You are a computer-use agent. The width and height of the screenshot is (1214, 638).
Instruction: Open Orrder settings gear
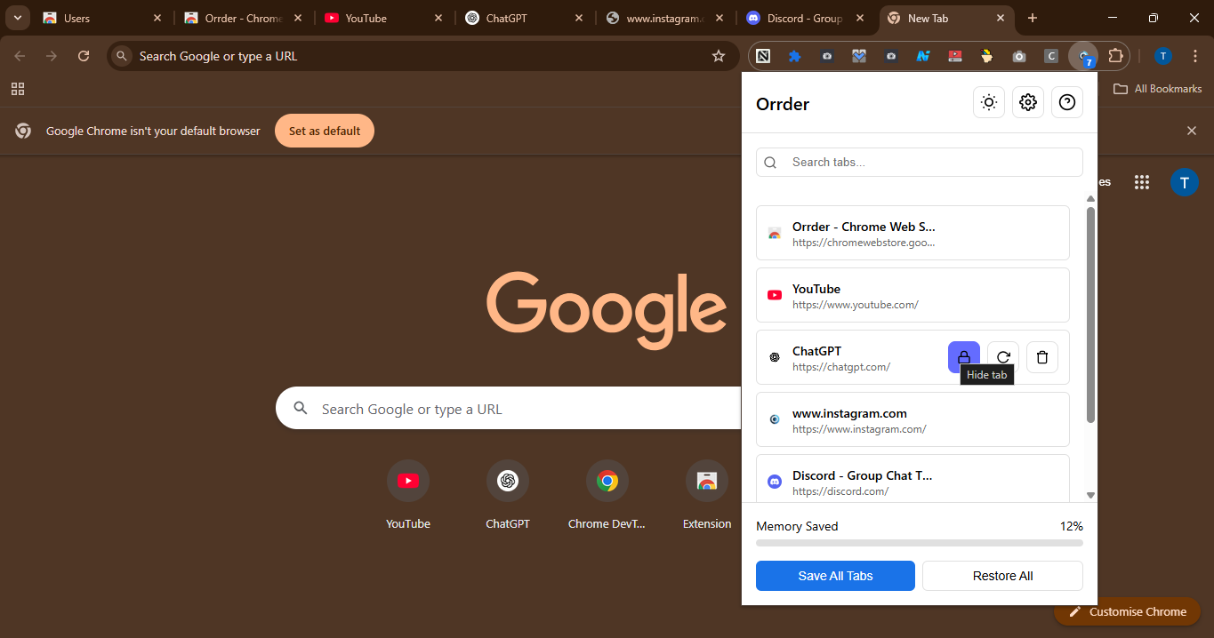coord(1028,103)
